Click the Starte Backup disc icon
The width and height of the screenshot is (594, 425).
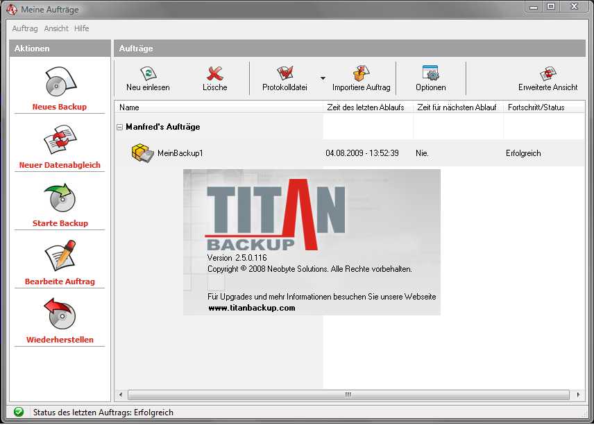(60, 198)
